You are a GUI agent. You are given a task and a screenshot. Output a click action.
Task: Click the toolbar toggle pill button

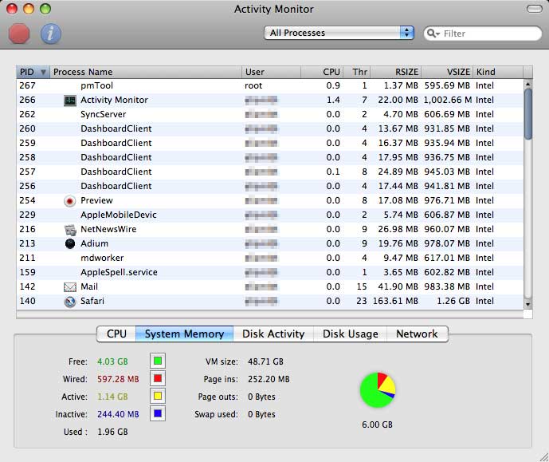pyautogui.click(x=535, y=9)
